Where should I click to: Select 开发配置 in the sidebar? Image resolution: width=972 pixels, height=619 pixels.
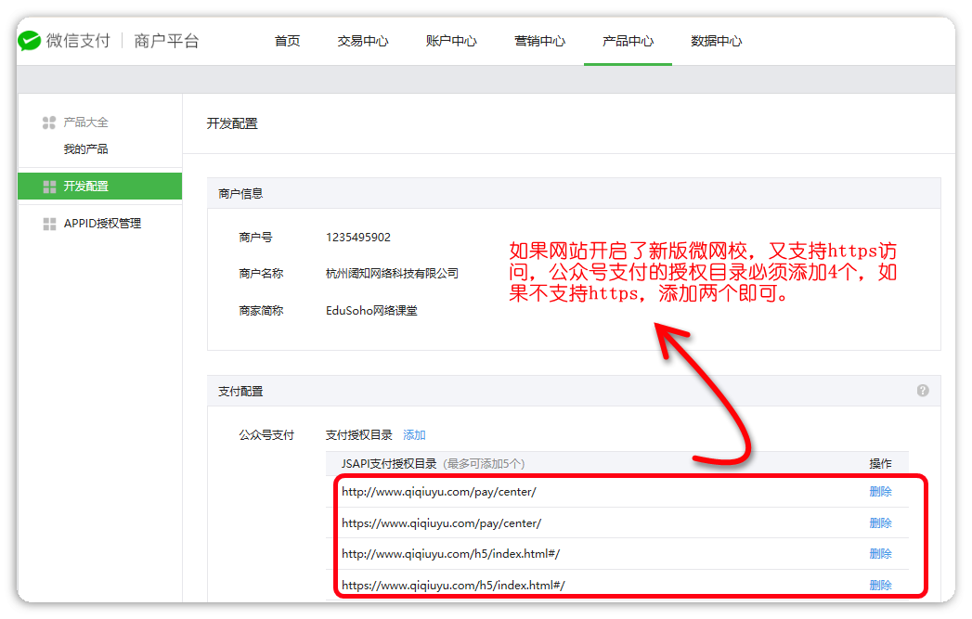click(x=86, y=187)
